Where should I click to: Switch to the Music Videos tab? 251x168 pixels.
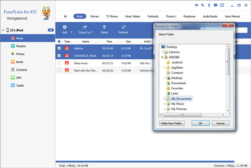133,16
